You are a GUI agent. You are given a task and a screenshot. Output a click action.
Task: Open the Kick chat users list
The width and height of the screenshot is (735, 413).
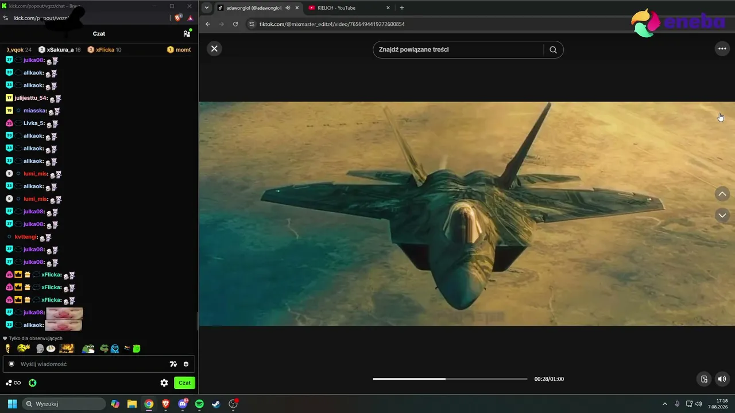pos(187,34)
